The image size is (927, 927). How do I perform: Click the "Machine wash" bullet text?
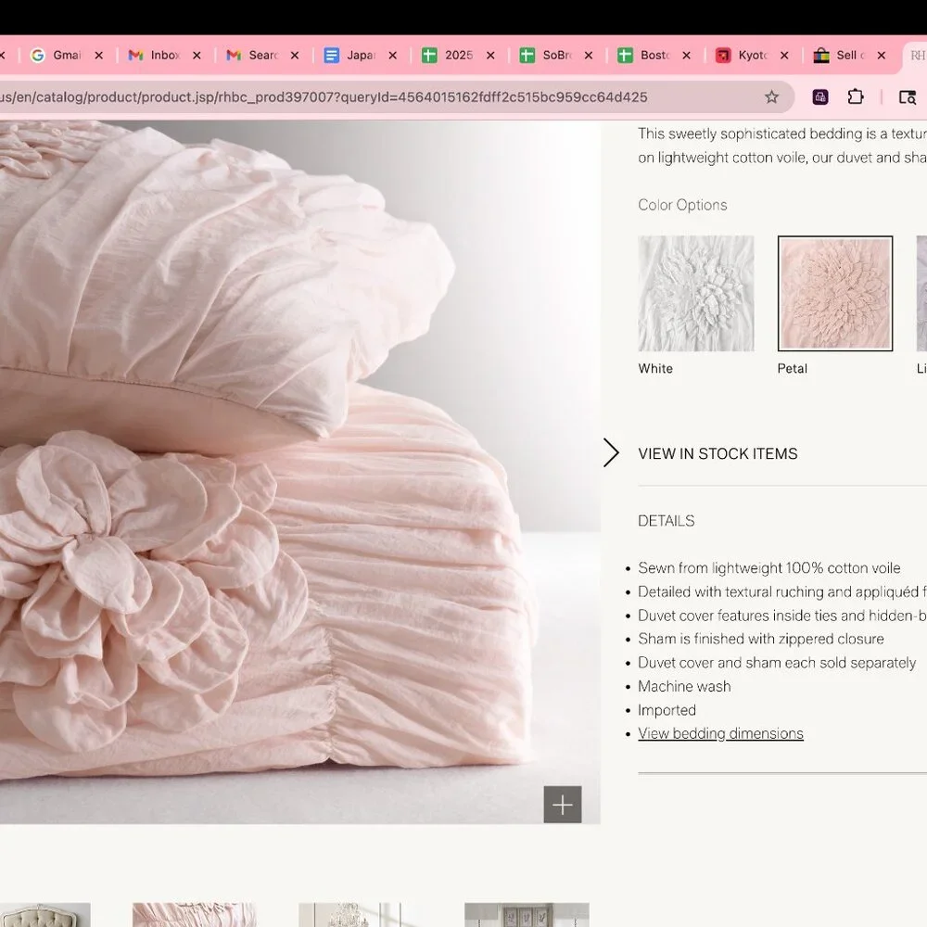point(684,686)
